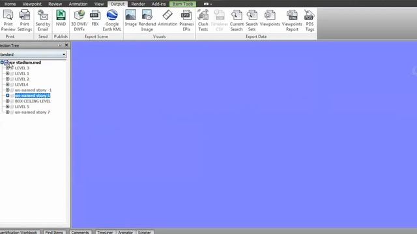This screenshot has width=417, height=234.
Task: Export Piranesi EPix file
Action: [186, 20]
